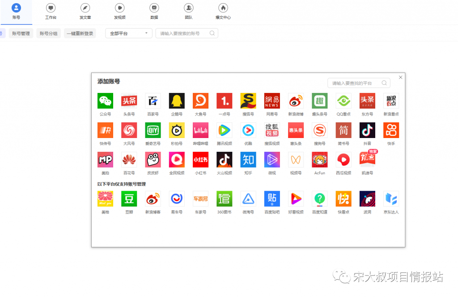Choose the 新浪微博 platform icon
Screen dimensions: 458x297
point(296,101)
